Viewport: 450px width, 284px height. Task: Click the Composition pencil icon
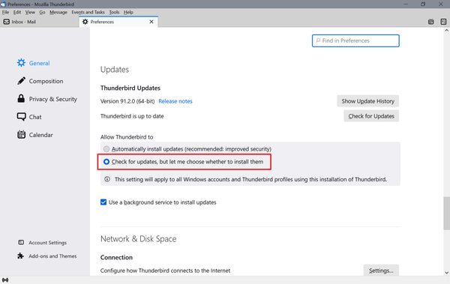21,81
